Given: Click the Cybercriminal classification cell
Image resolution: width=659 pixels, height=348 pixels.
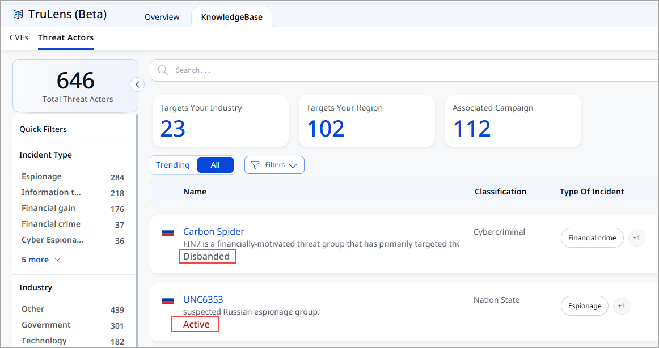Looking at the screenshot, I should tap(499, 232).
